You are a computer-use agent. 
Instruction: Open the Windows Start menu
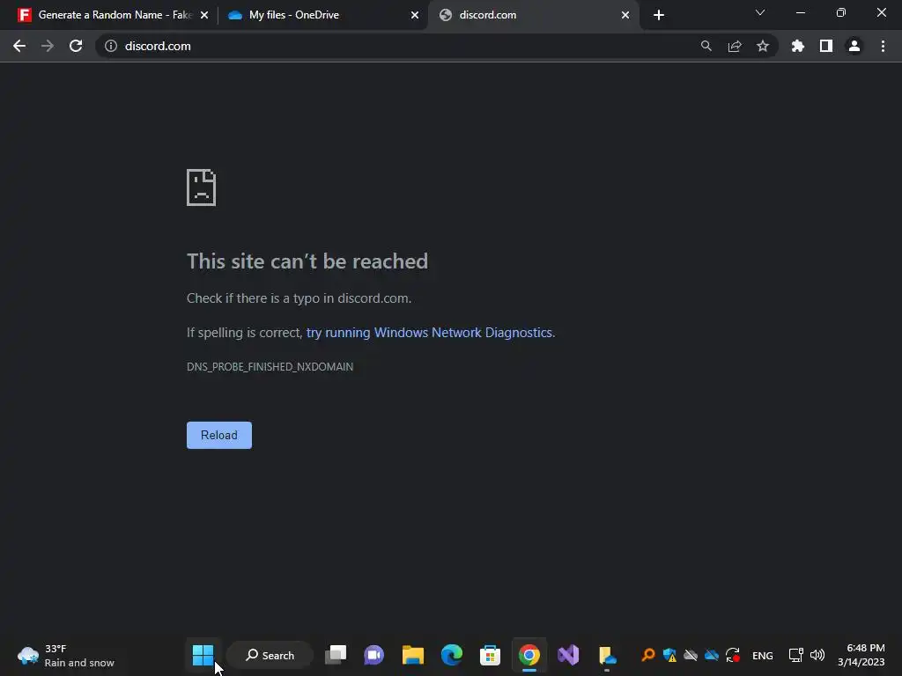pos(203,655)
